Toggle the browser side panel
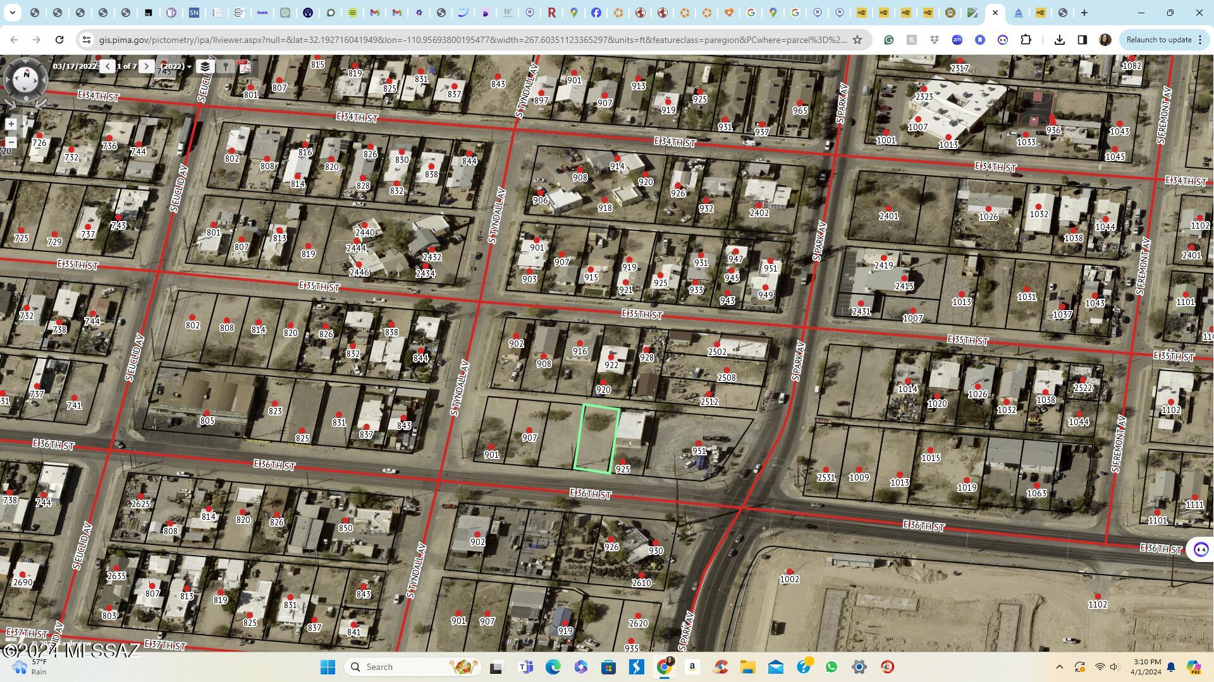 point(1082,40)
